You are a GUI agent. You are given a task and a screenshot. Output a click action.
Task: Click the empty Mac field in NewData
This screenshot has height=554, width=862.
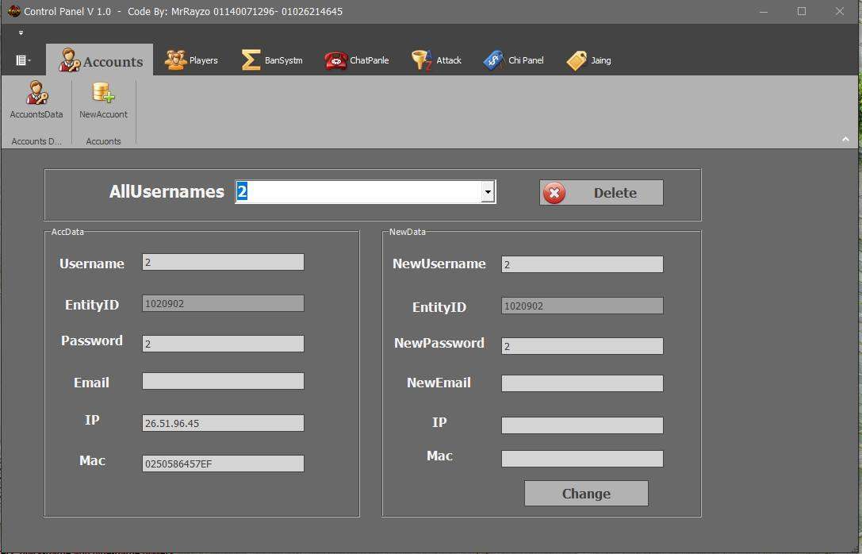[582, 459]
